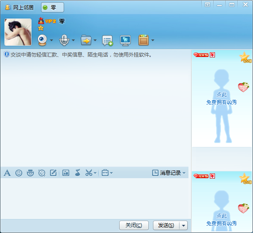Insert an image into the message
The image size is (253, 233).
(66, 173)
